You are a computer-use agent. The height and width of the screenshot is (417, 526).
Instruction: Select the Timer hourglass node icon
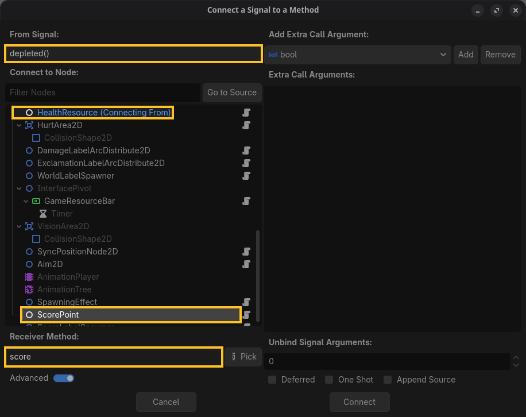pos(43,214)
